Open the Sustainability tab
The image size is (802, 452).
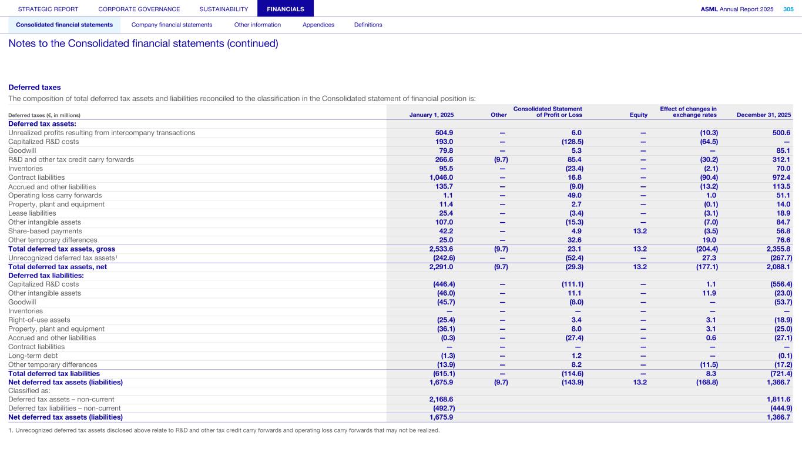(x=224, y=9)
